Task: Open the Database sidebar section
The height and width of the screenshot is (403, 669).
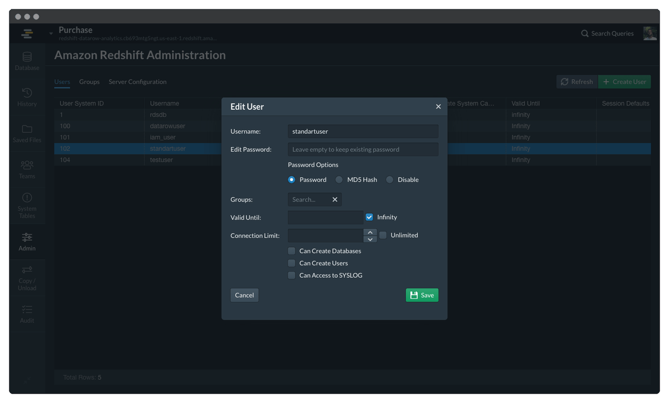Action: (27, 61)
